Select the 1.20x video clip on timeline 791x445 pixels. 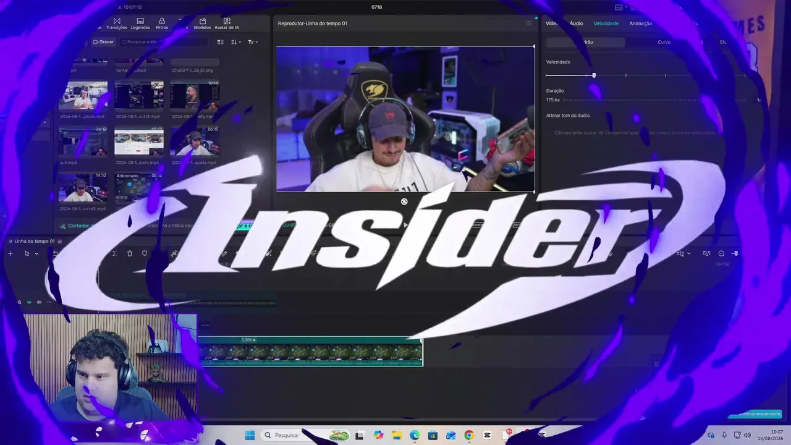tap(310, 351)
